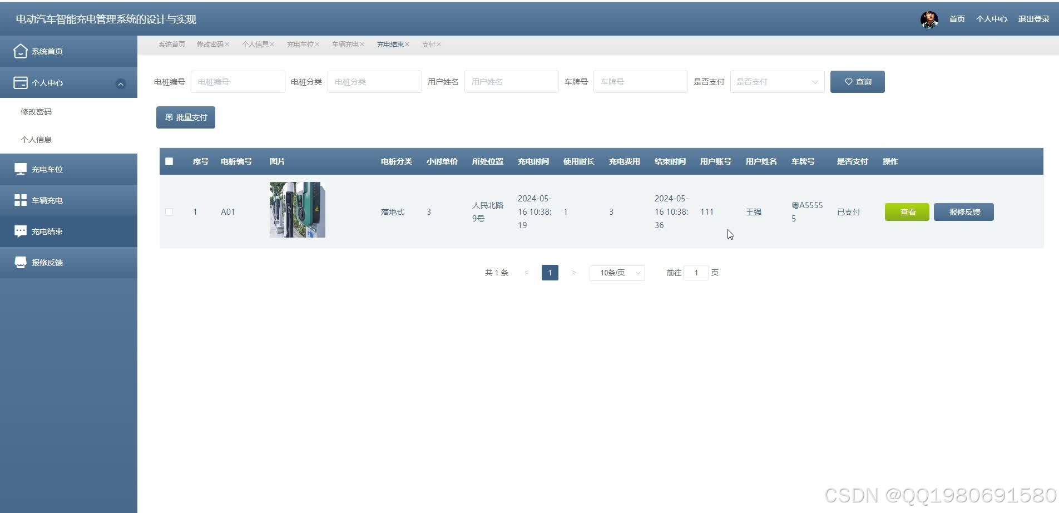Go to 充电车位 in the sidebar
1059x513 pixels.
point(68,169)
